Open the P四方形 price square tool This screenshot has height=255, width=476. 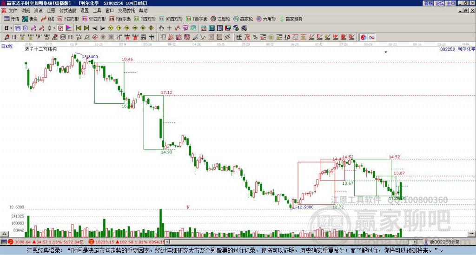click(68, 19)
